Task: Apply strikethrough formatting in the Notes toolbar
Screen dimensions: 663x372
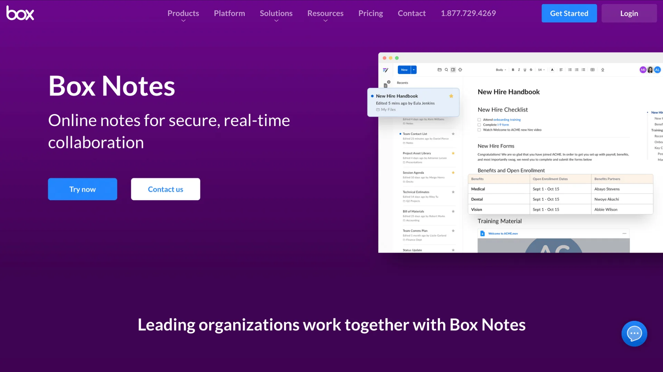Action: pyautogui.click(x=531, y=70)
